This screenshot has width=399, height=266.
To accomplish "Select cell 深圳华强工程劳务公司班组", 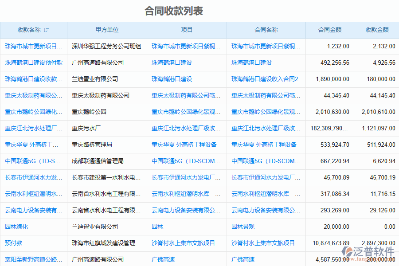I will point(106,46).
